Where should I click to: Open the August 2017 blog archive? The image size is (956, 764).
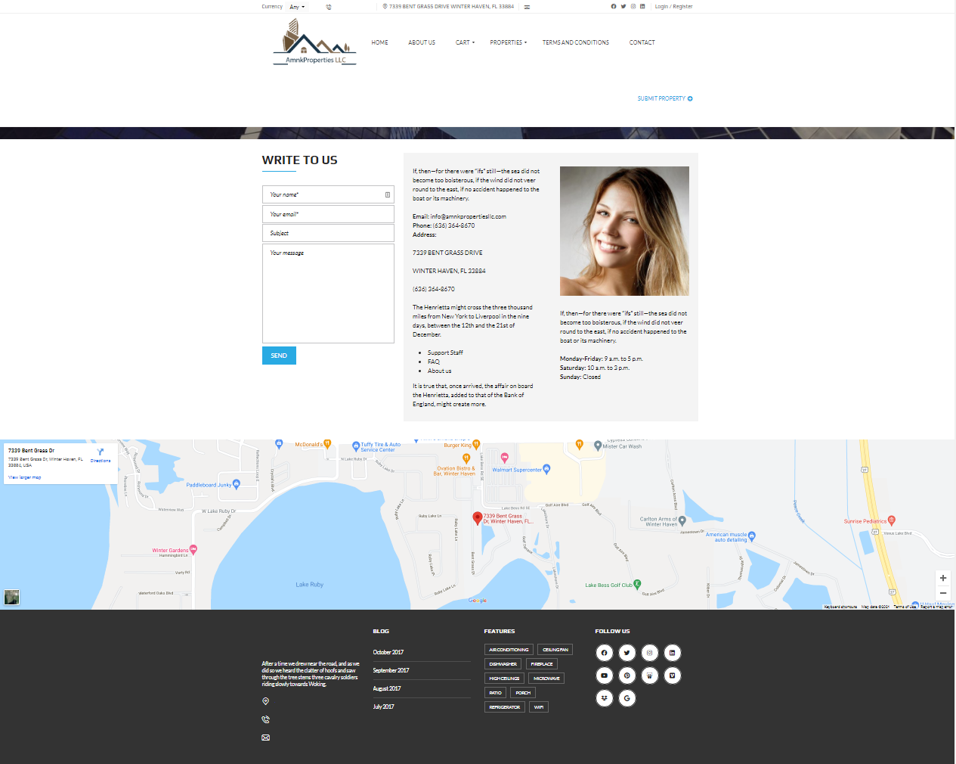386,688
